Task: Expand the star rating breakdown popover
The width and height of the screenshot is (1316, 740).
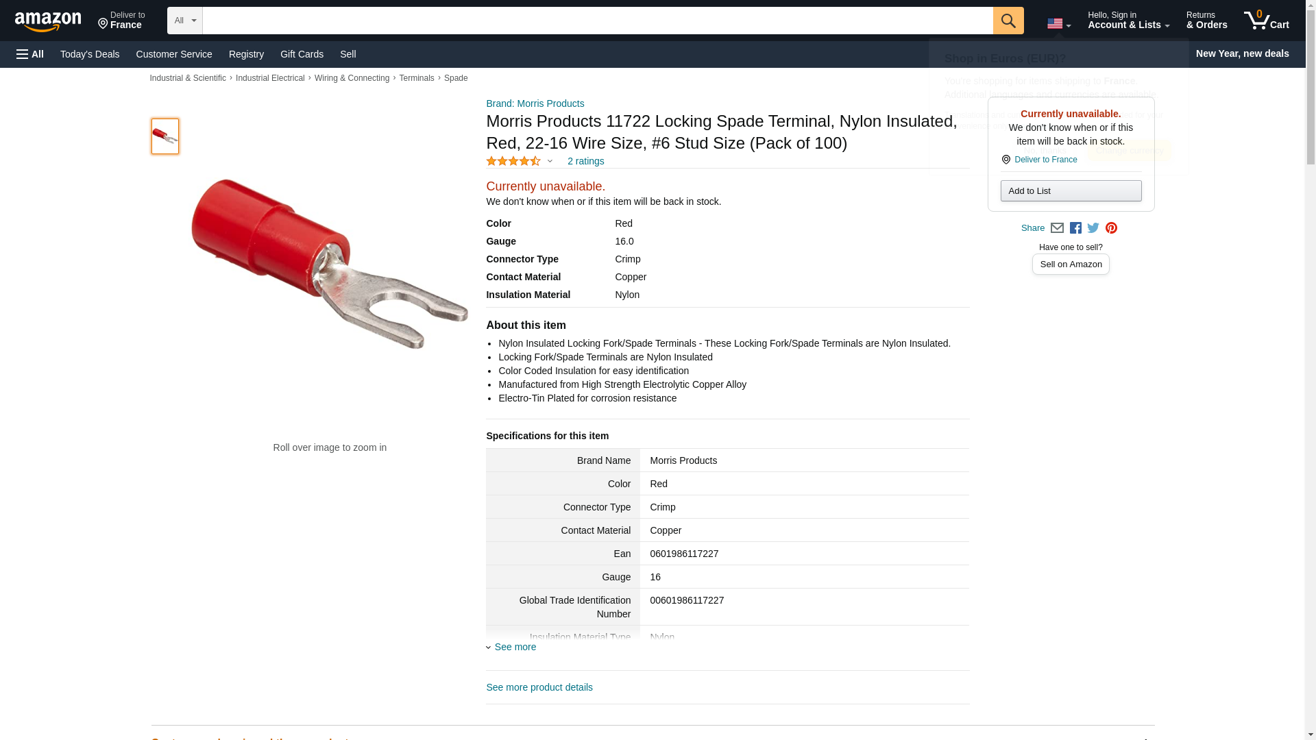Action: 520,161
